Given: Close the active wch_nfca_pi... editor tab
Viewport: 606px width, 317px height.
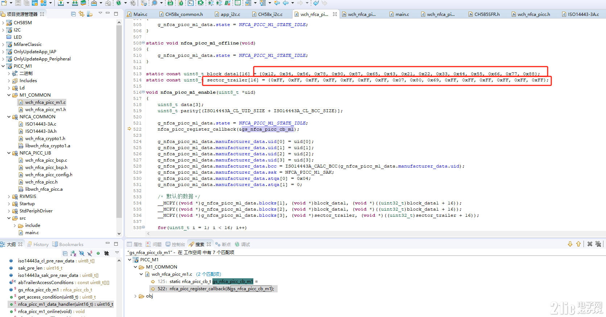Looking at the screenshot, I should (x=335, y=14).
